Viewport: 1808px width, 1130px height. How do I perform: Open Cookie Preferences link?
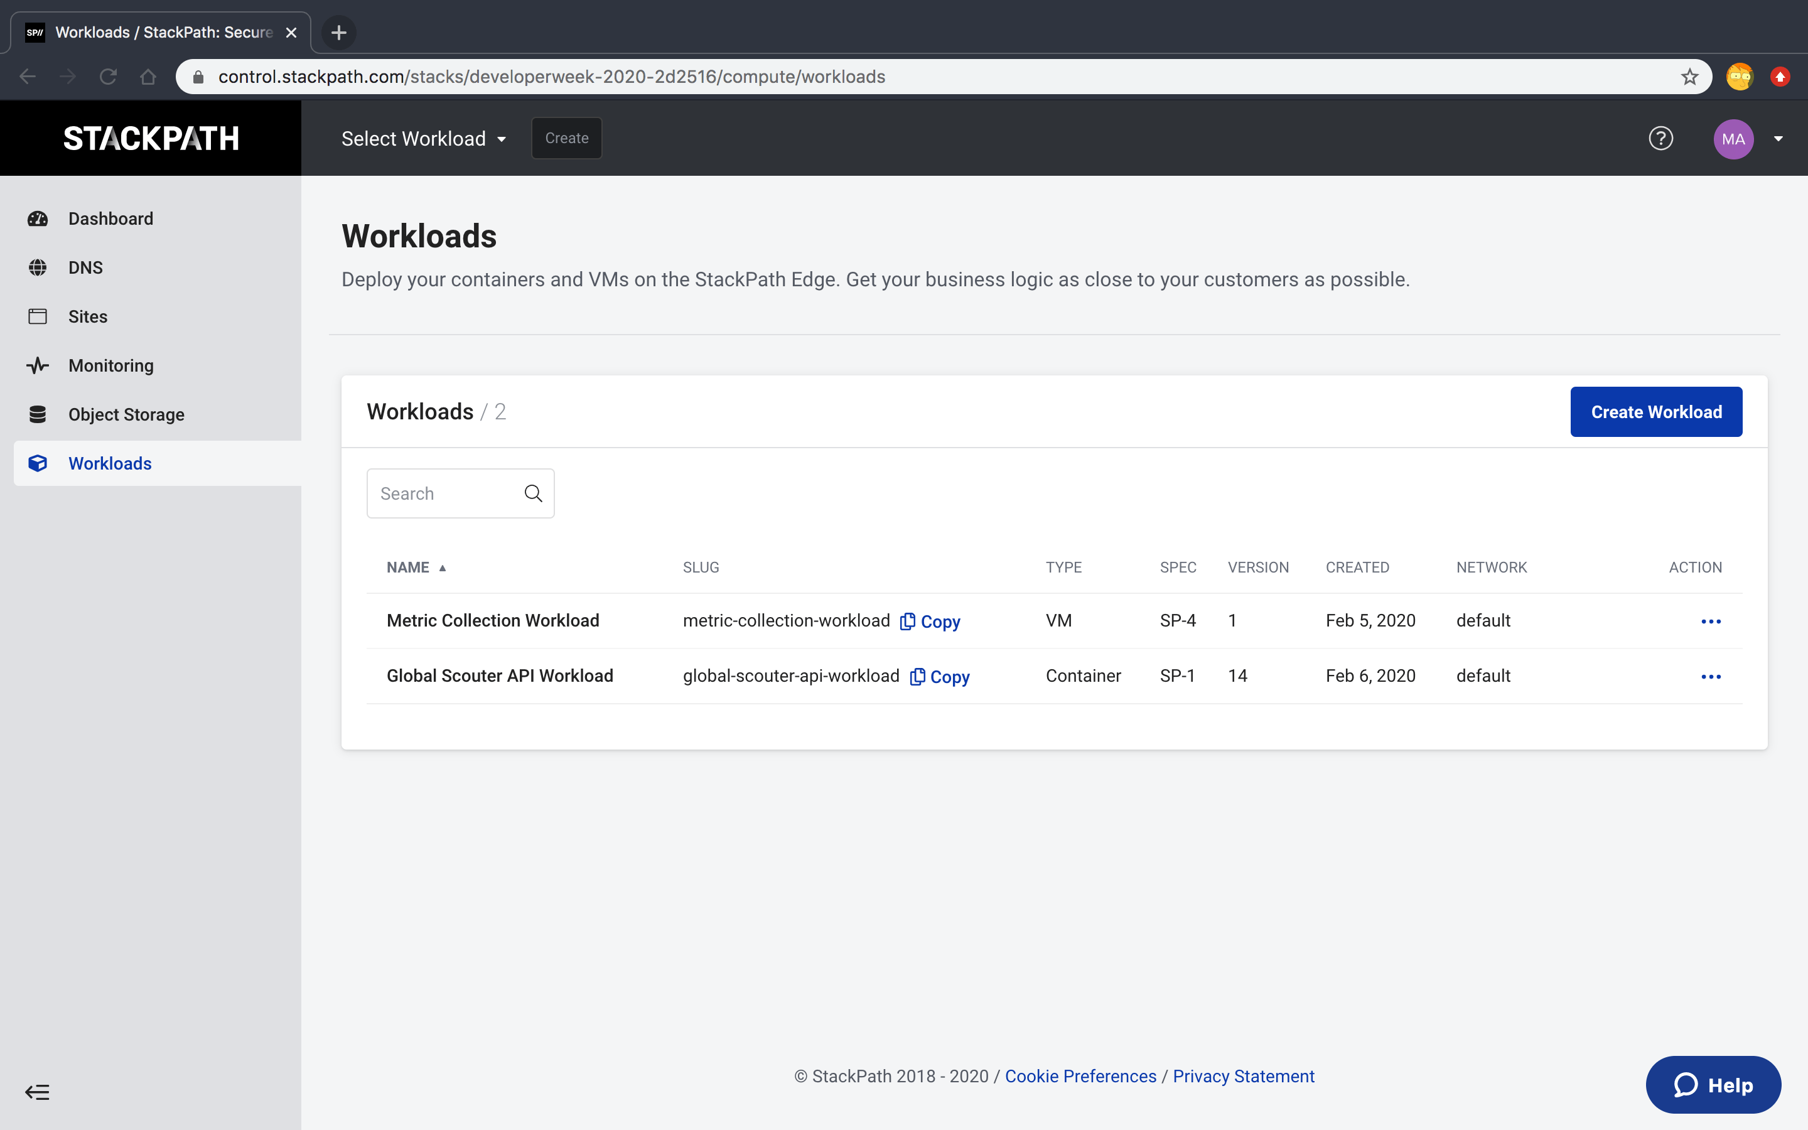pos(1080,1076)
